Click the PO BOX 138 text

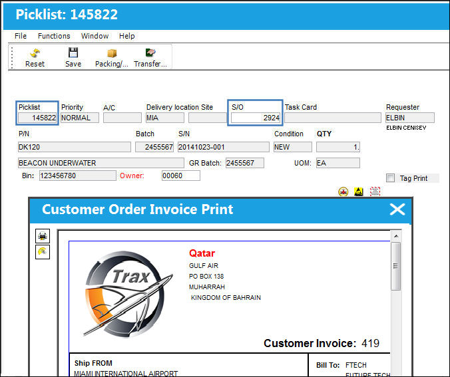coord(206,277)
